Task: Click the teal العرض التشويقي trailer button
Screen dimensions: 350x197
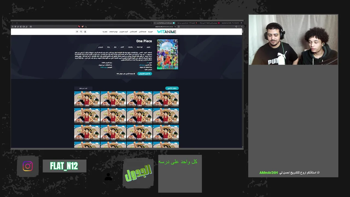Action: pos(145,74)
